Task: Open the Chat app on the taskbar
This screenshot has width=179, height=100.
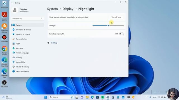Action: tap(82, 97)
